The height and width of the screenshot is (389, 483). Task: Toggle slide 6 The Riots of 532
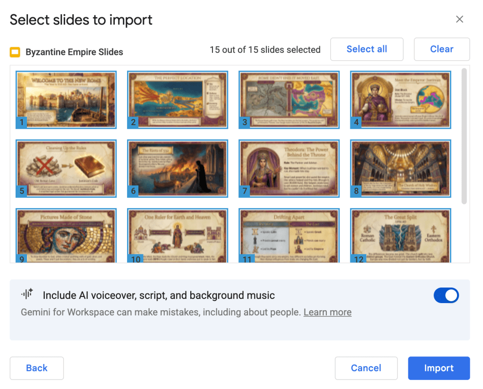178,168
